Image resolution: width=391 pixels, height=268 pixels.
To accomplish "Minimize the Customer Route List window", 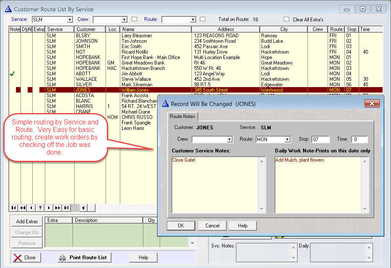I will pos(347,9).
